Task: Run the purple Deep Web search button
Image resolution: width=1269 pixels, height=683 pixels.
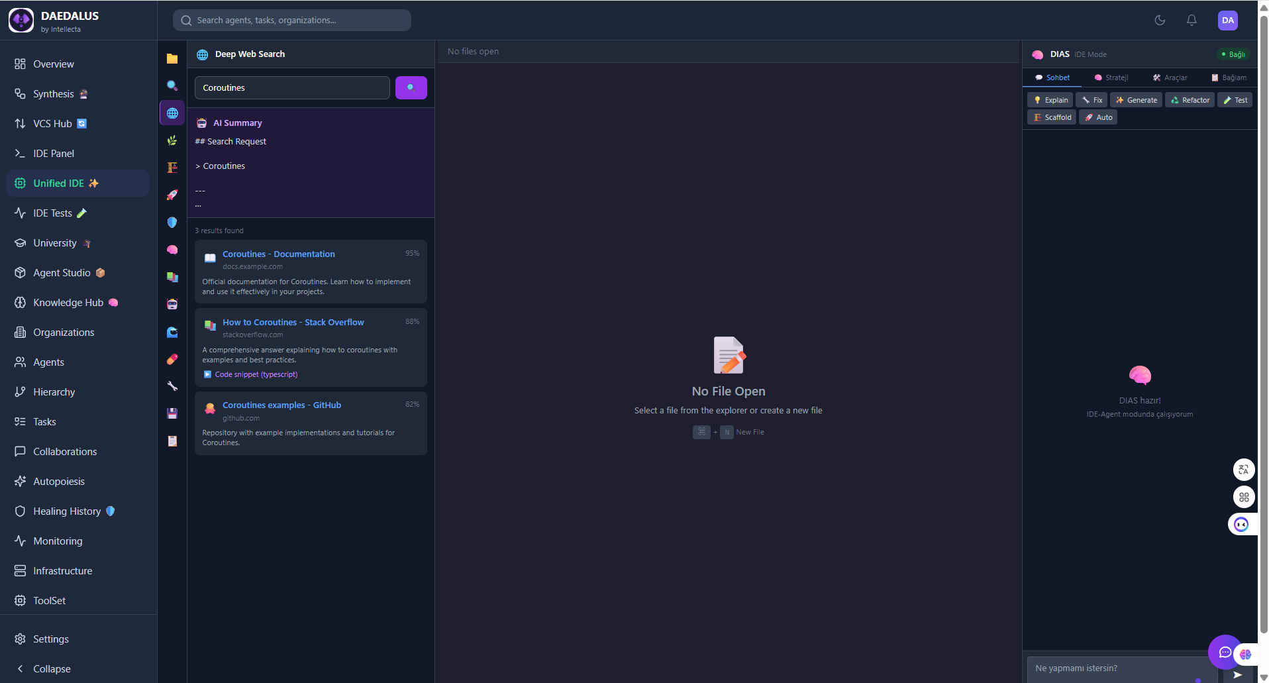Action: 411,87
